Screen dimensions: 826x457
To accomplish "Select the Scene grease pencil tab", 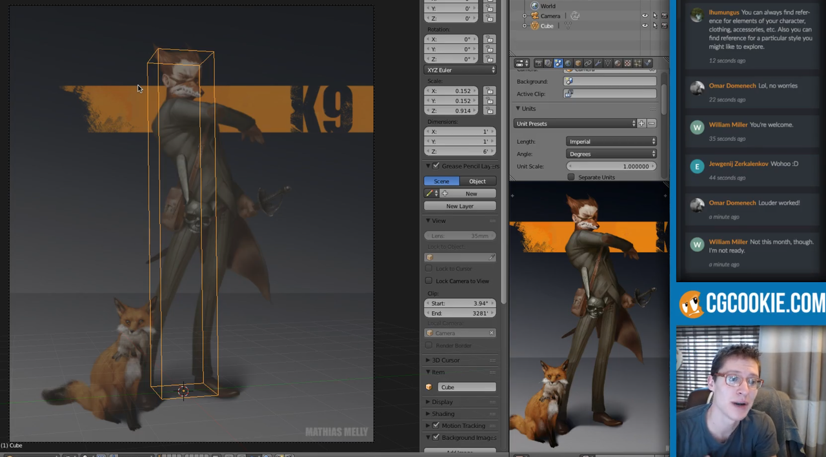I will 441,181.
